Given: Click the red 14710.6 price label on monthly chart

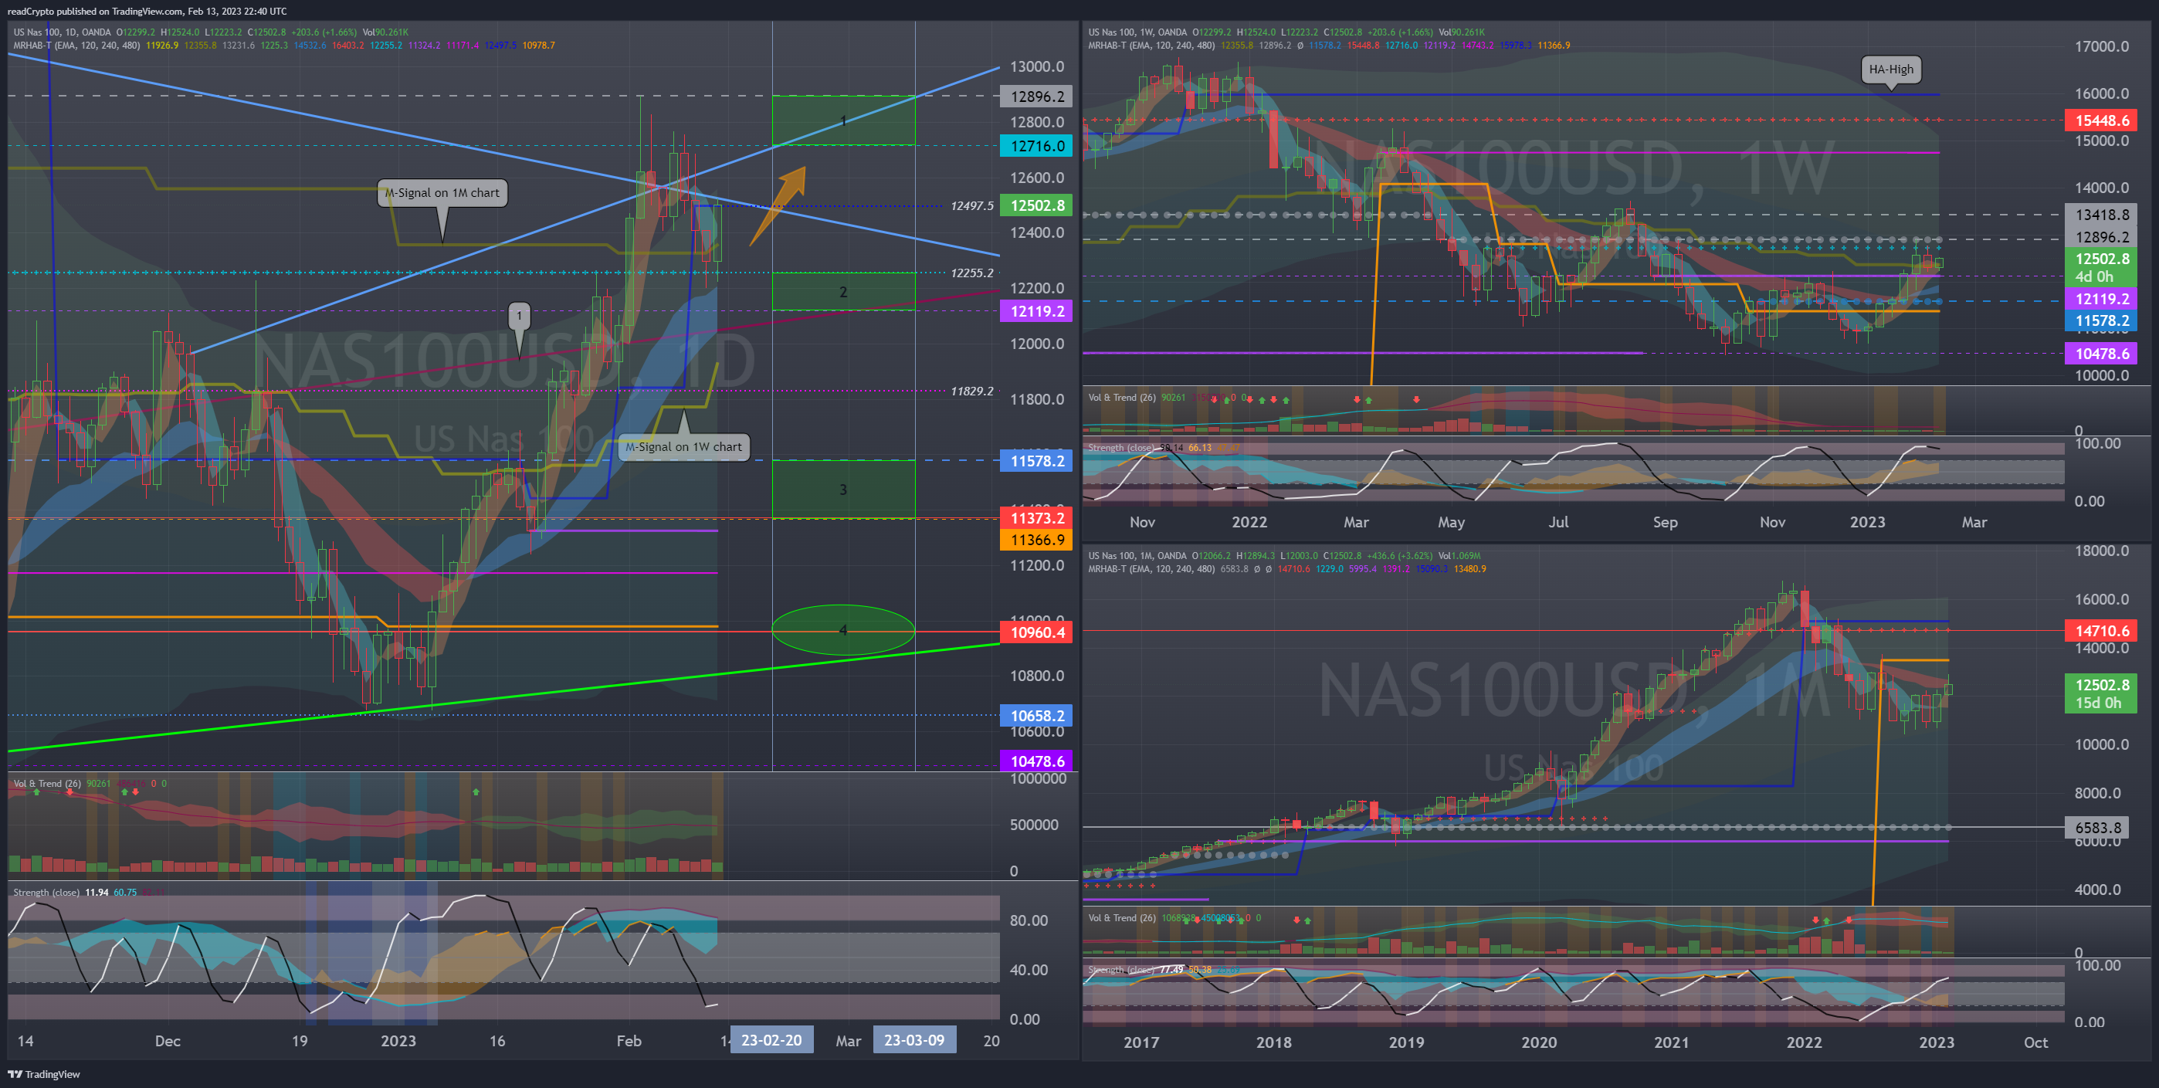Looking at the screenshot, I should [x=2101, y=630].
